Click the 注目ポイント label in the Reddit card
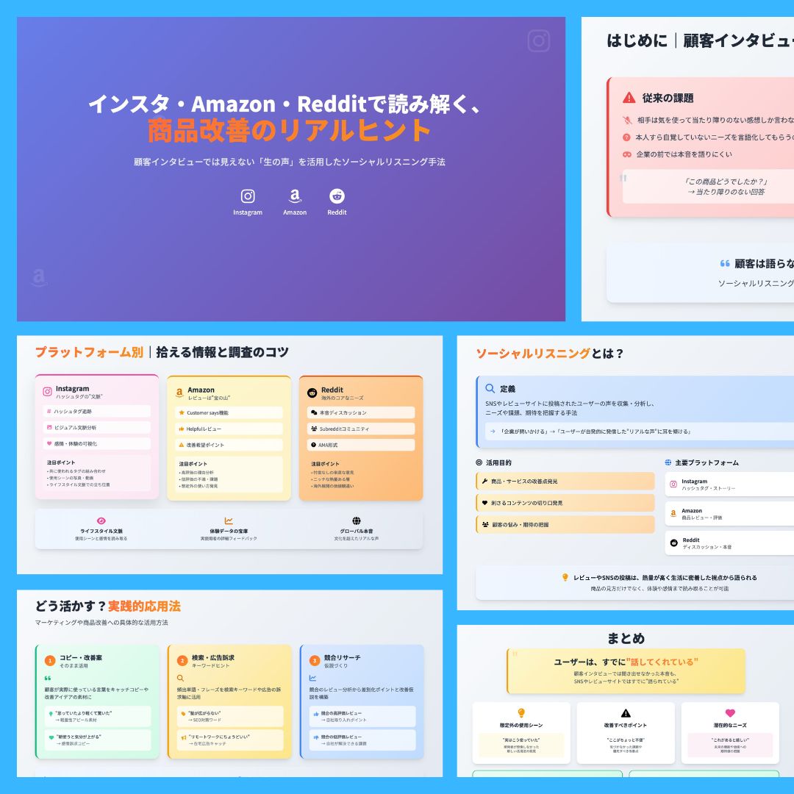This screenshot has height=794, width=794. [325, 464]
